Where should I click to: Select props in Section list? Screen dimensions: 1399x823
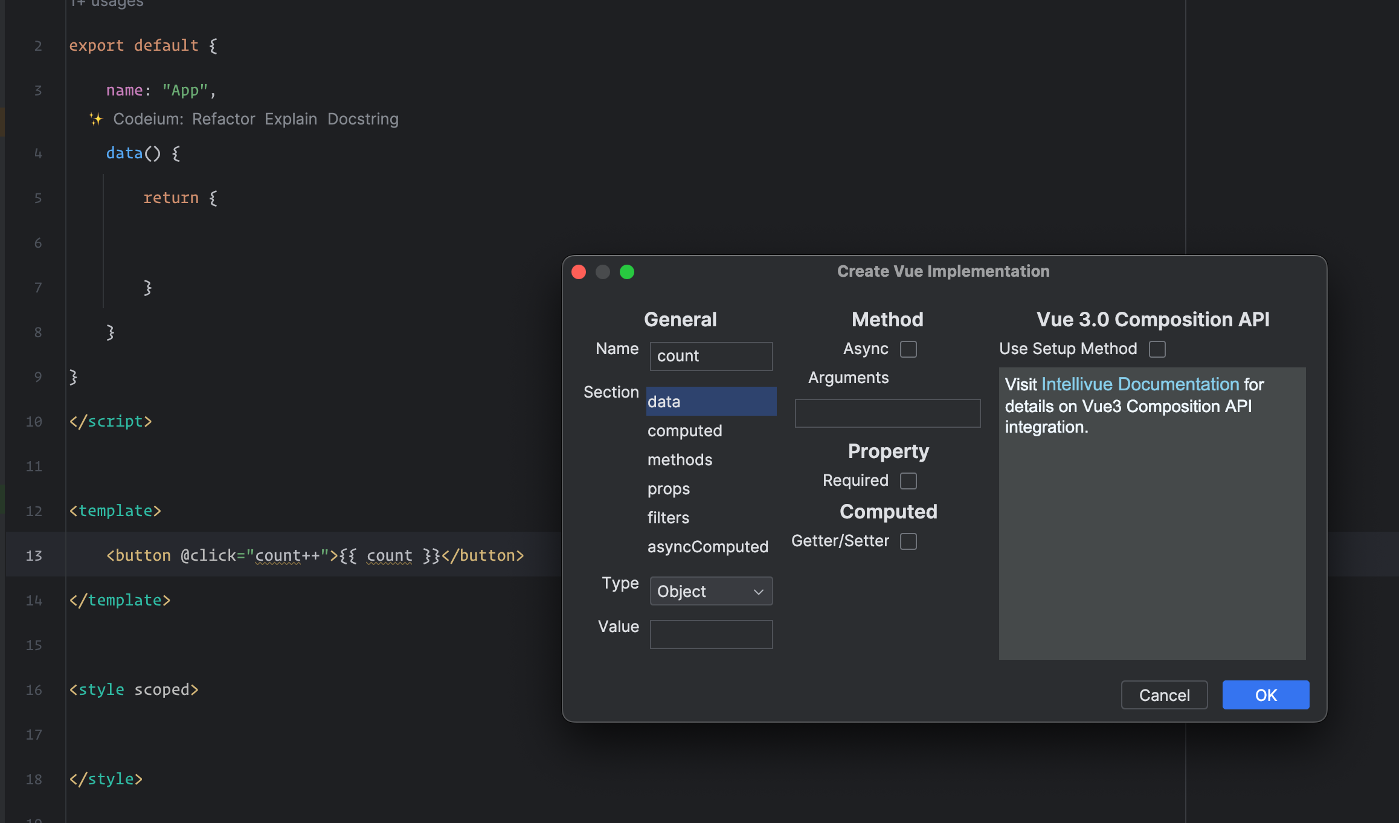tap(711, 488)
